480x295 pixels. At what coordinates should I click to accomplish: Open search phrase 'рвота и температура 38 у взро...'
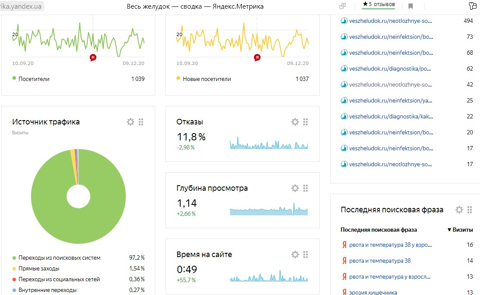390,245
